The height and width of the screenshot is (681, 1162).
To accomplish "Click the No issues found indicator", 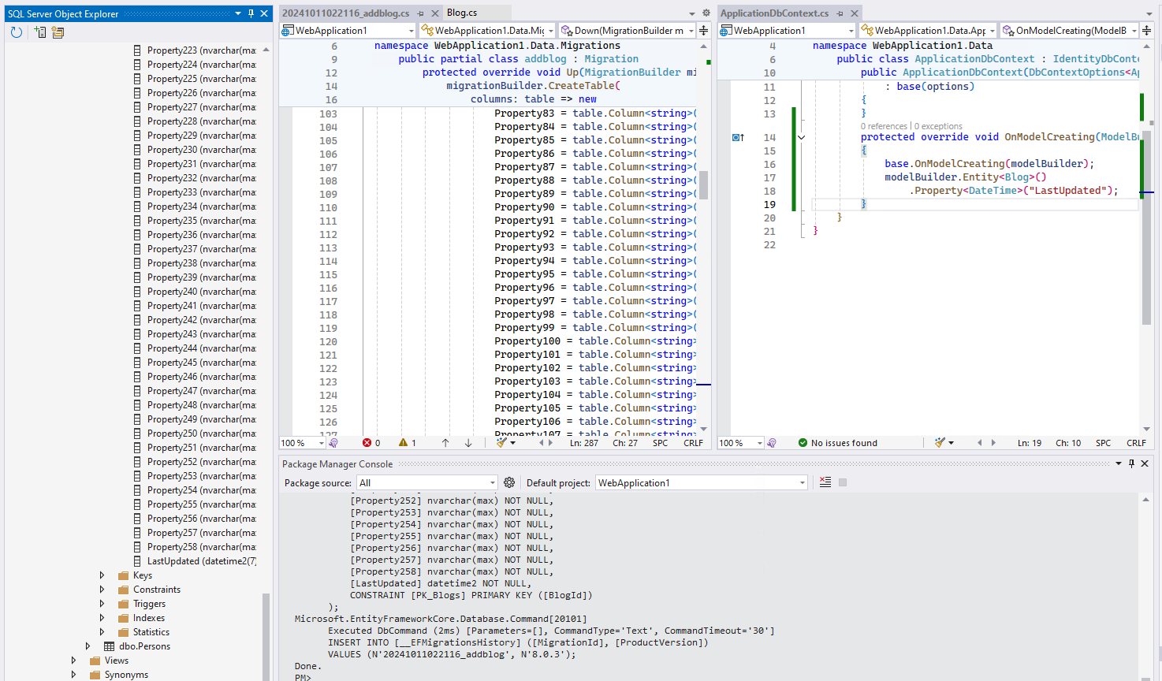I will pos(837,443).
